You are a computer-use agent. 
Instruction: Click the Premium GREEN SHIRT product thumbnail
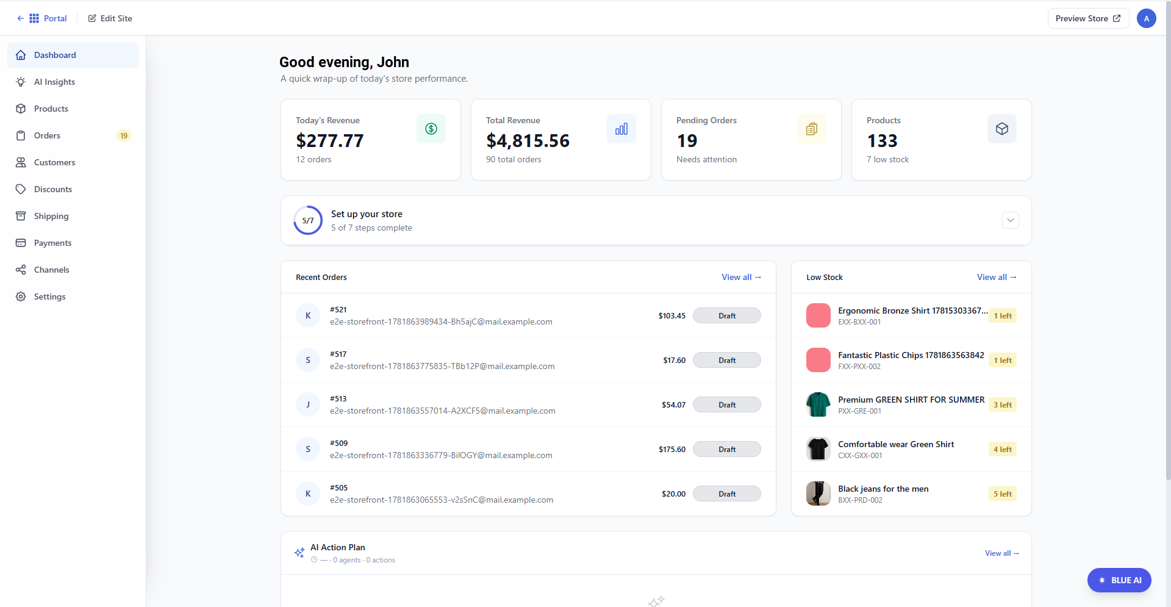click(818, 404)
